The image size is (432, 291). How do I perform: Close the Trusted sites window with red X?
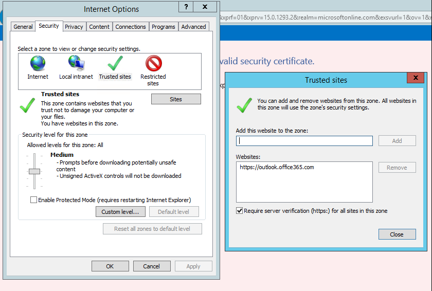coord(416,78)
